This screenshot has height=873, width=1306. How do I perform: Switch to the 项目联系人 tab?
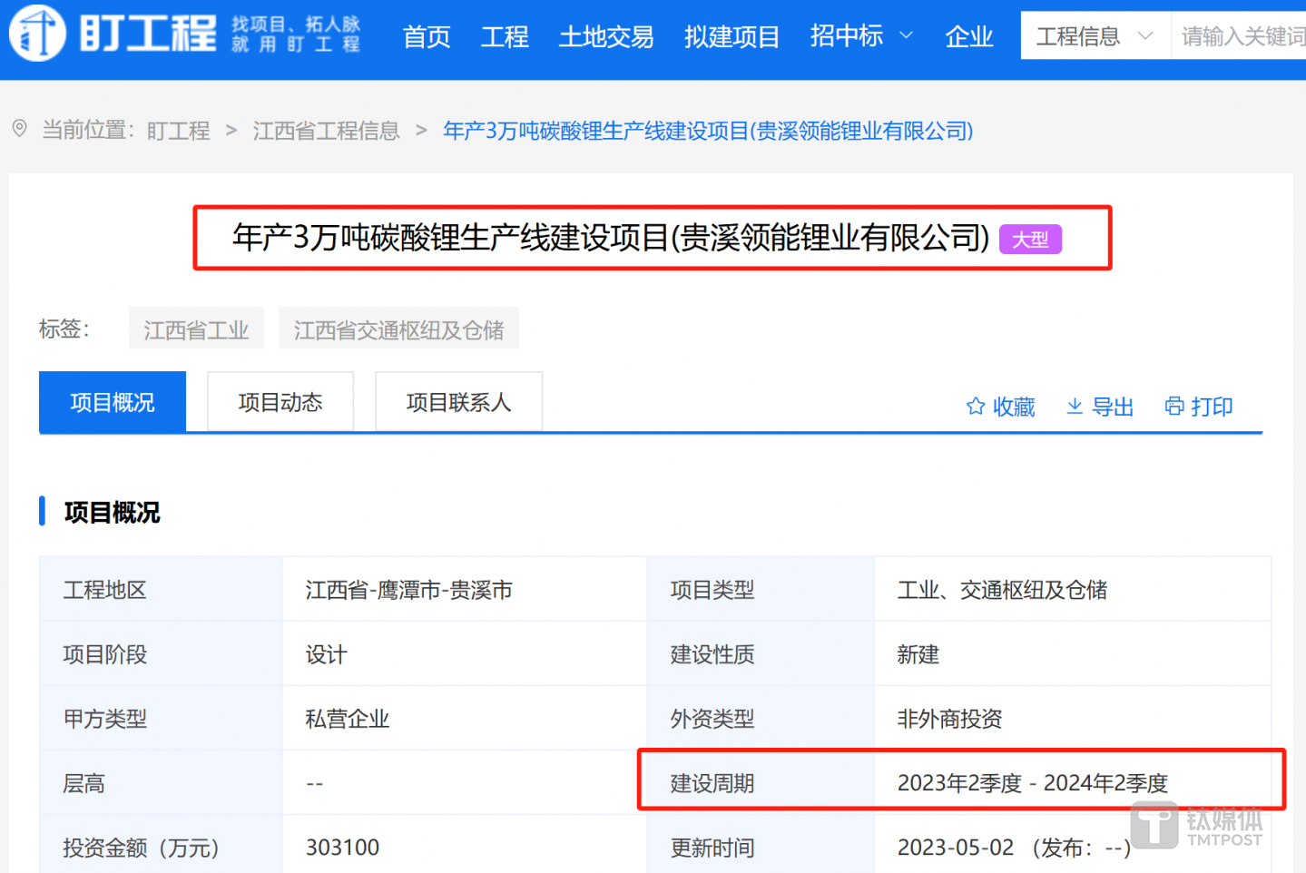[458, 402]
